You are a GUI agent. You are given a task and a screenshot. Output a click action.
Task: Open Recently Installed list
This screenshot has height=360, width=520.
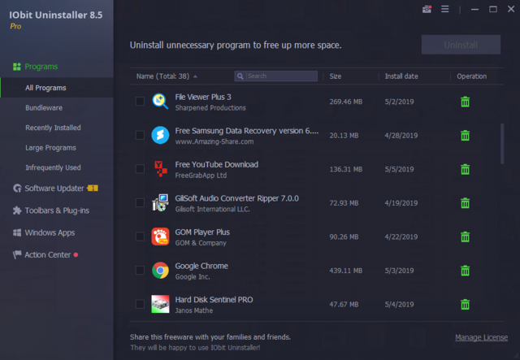(x=53, y=128)
